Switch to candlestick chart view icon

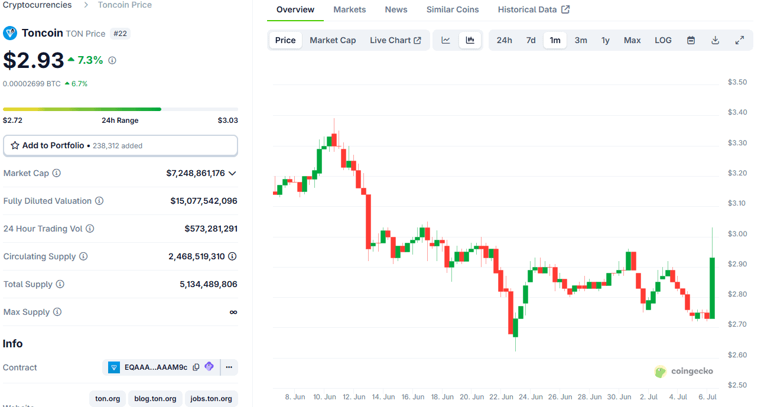pos(470,40)
